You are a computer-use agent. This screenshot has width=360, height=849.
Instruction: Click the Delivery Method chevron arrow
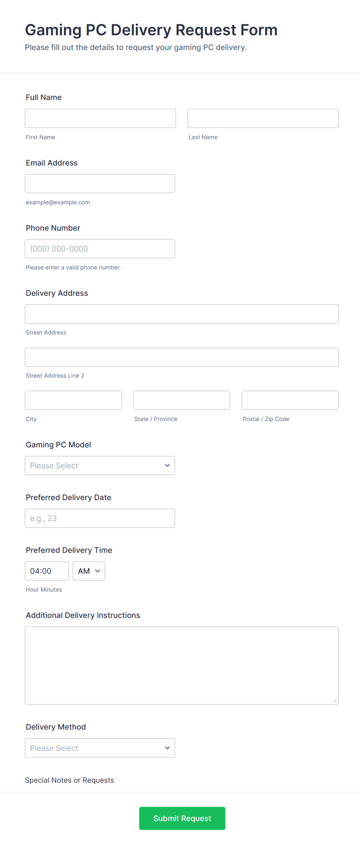[x=167, y=748]
